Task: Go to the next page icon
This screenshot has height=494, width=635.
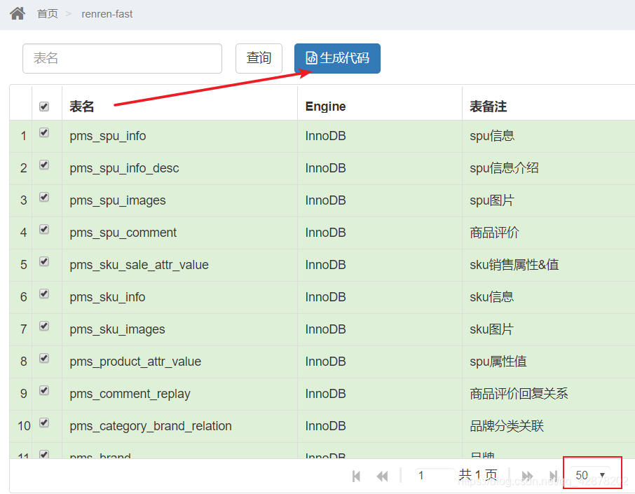Action: tap(527, 476)
